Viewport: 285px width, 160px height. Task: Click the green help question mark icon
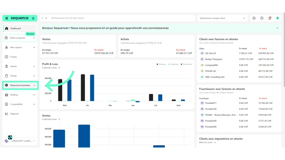(278, 18)
